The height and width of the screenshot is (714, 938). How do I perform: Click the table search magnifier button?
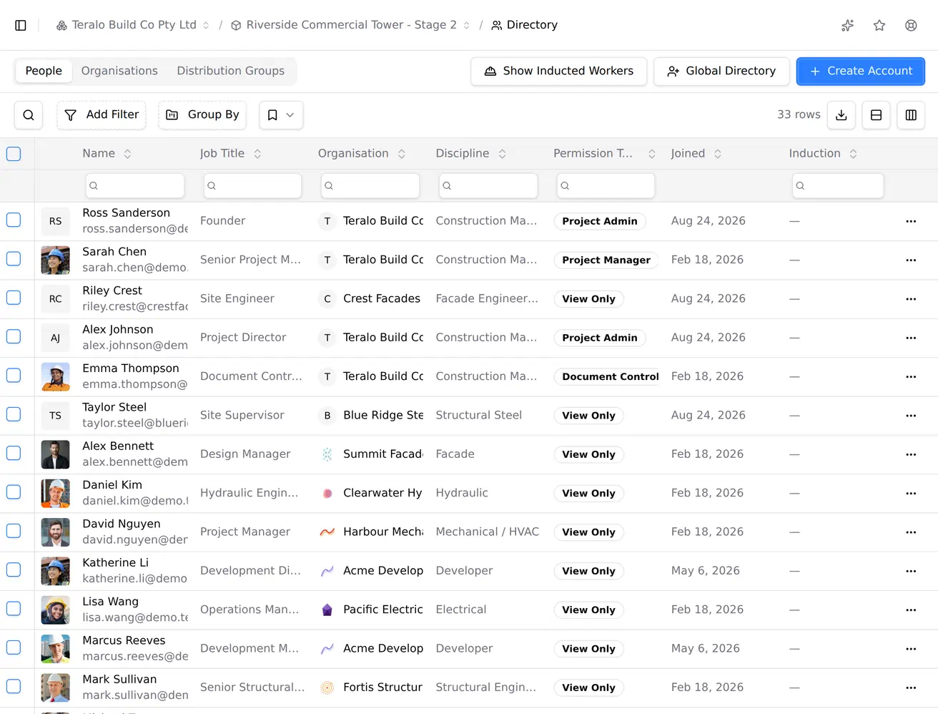click(29, 114)
